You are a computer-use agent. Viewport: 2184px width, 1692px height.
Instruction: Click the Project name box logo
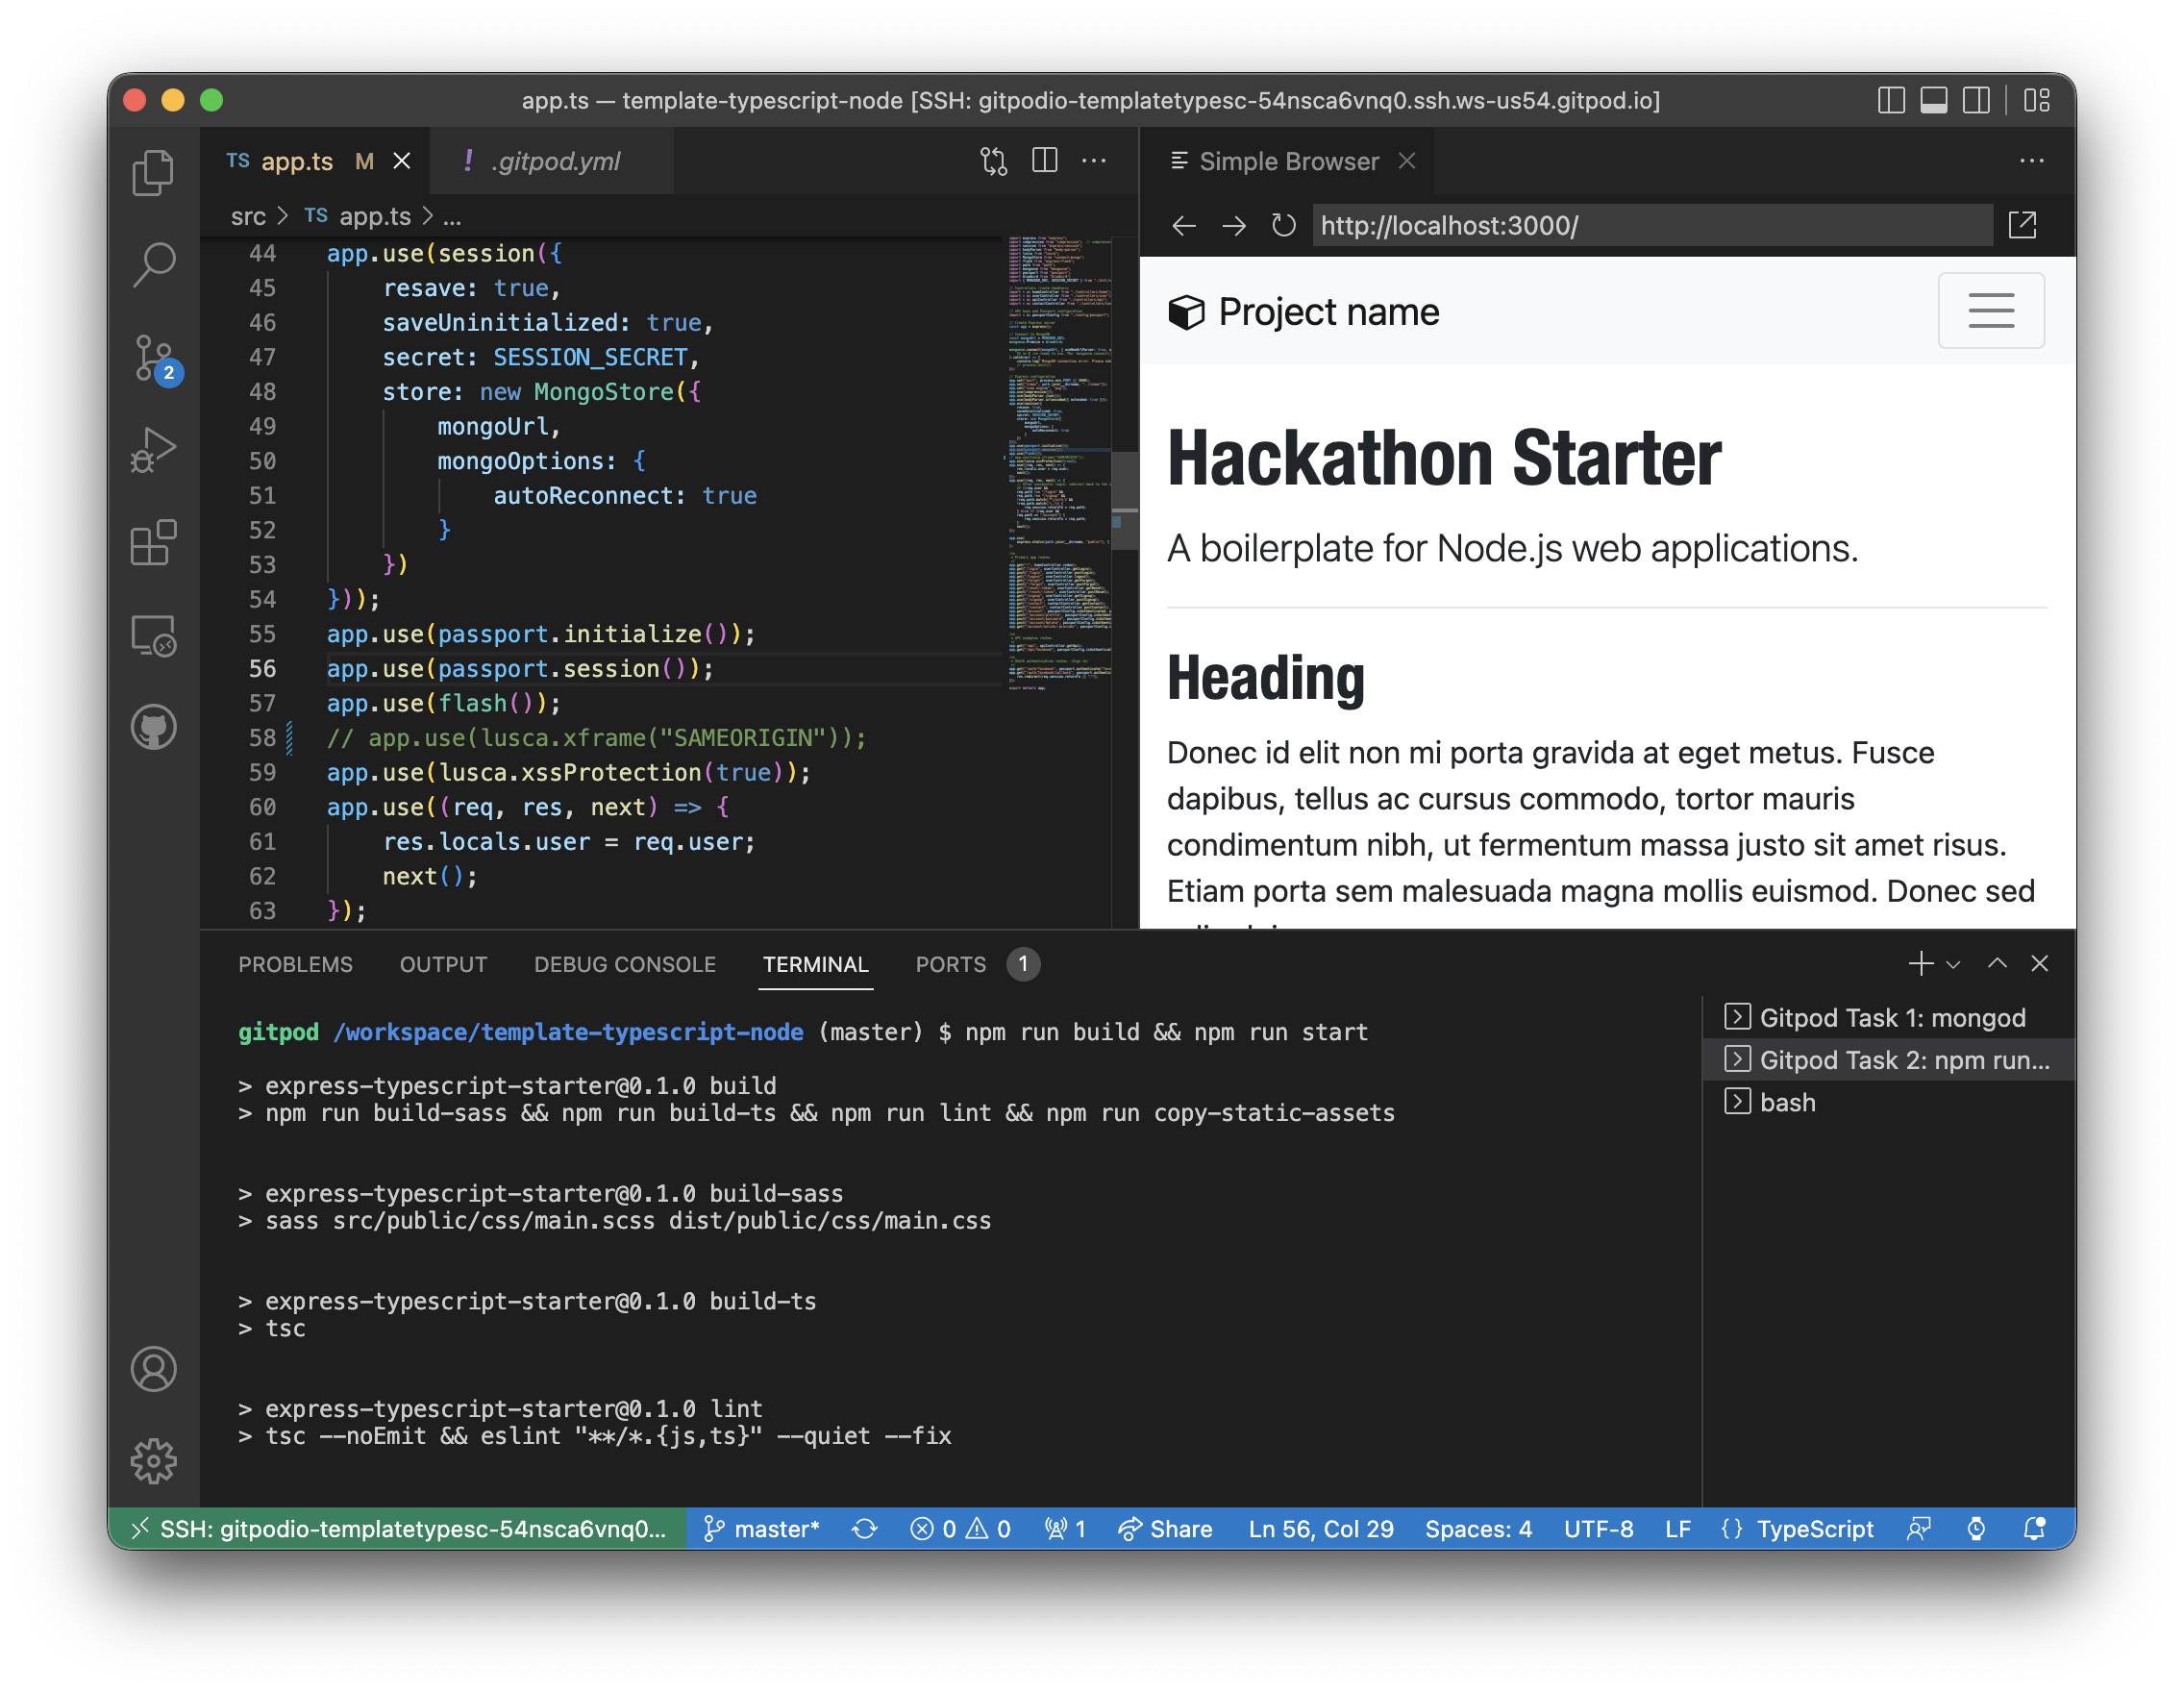pyautogui.click(x=1186, y=313)
